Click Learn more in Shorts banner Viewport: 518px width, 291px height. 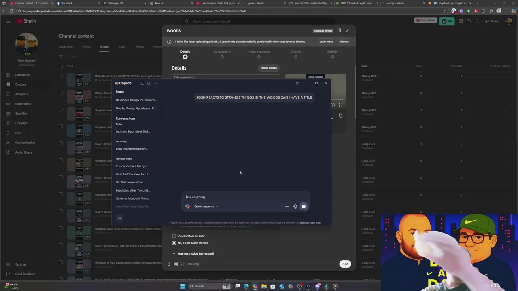pyautogui.click(x=326, y=42)
